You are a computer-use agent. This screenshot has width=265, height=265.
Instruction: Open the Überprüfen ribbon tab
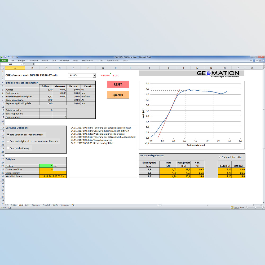click(64, 61)
